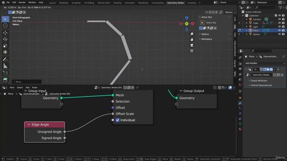Open the node editor Add menu
The height and width of the screenshot is (161, 287).
pyautogui.click(x=27, y=88)
